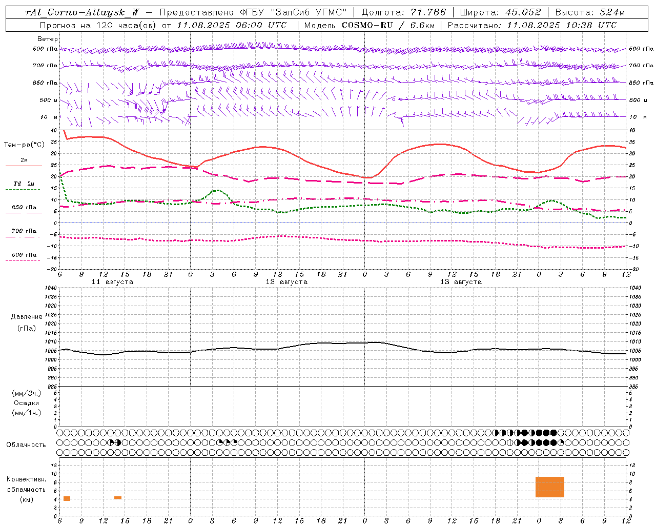
Task: Click the 500 гПа temperature legend entry
Action: (x=24, y=255)
